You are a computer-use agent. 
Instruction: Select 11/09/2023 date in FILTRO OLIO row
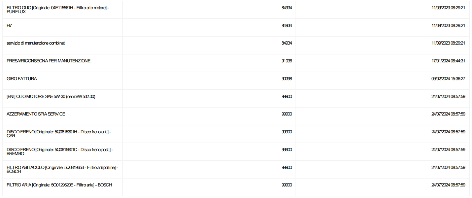(x=448, y=8)
